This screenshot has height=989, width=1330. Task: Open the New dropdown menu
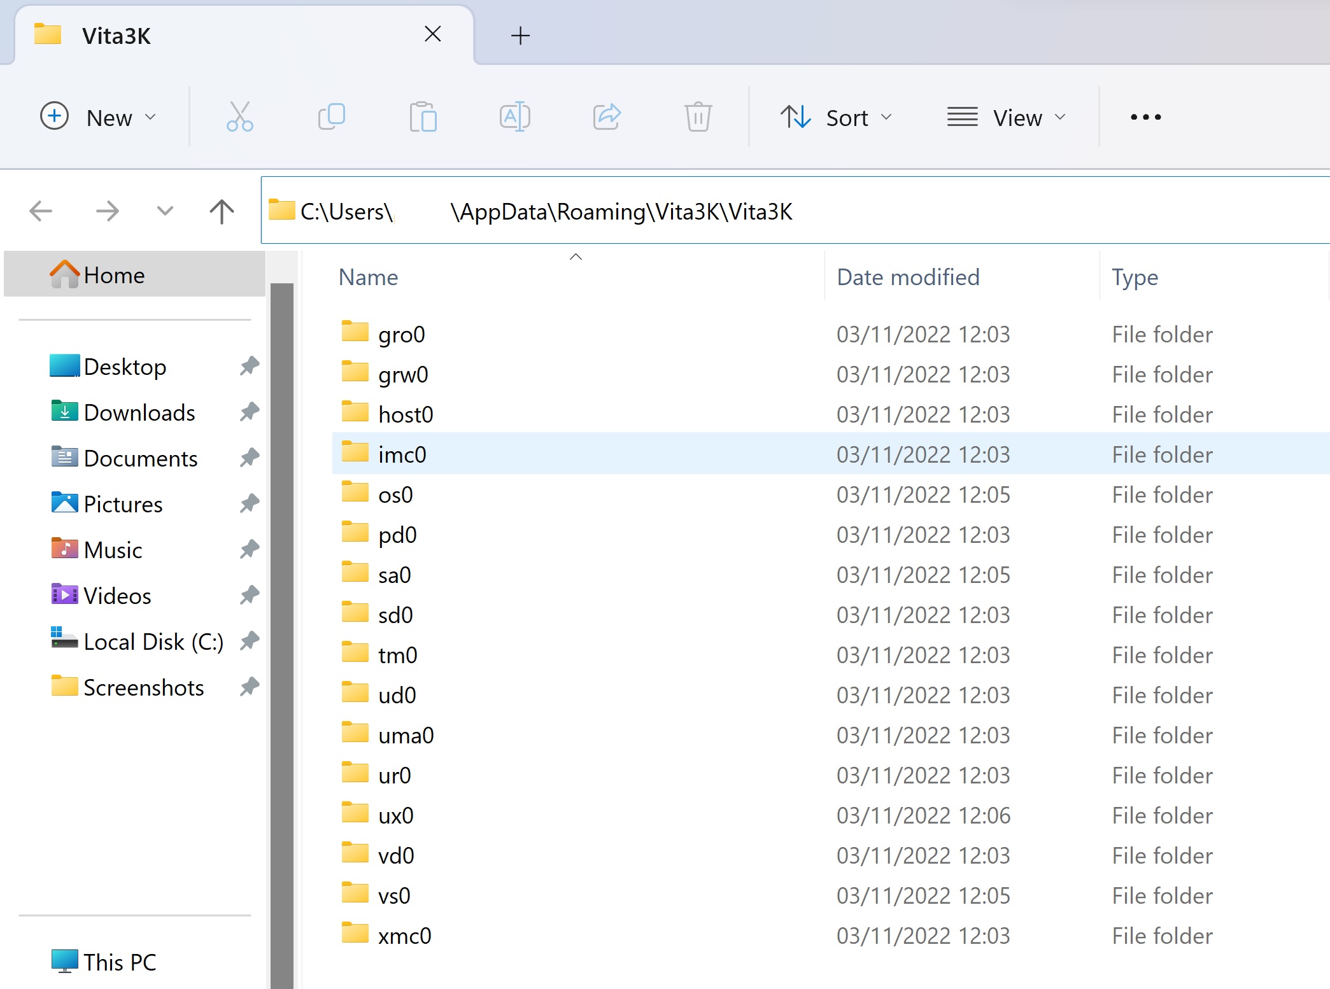coord(99,117)
